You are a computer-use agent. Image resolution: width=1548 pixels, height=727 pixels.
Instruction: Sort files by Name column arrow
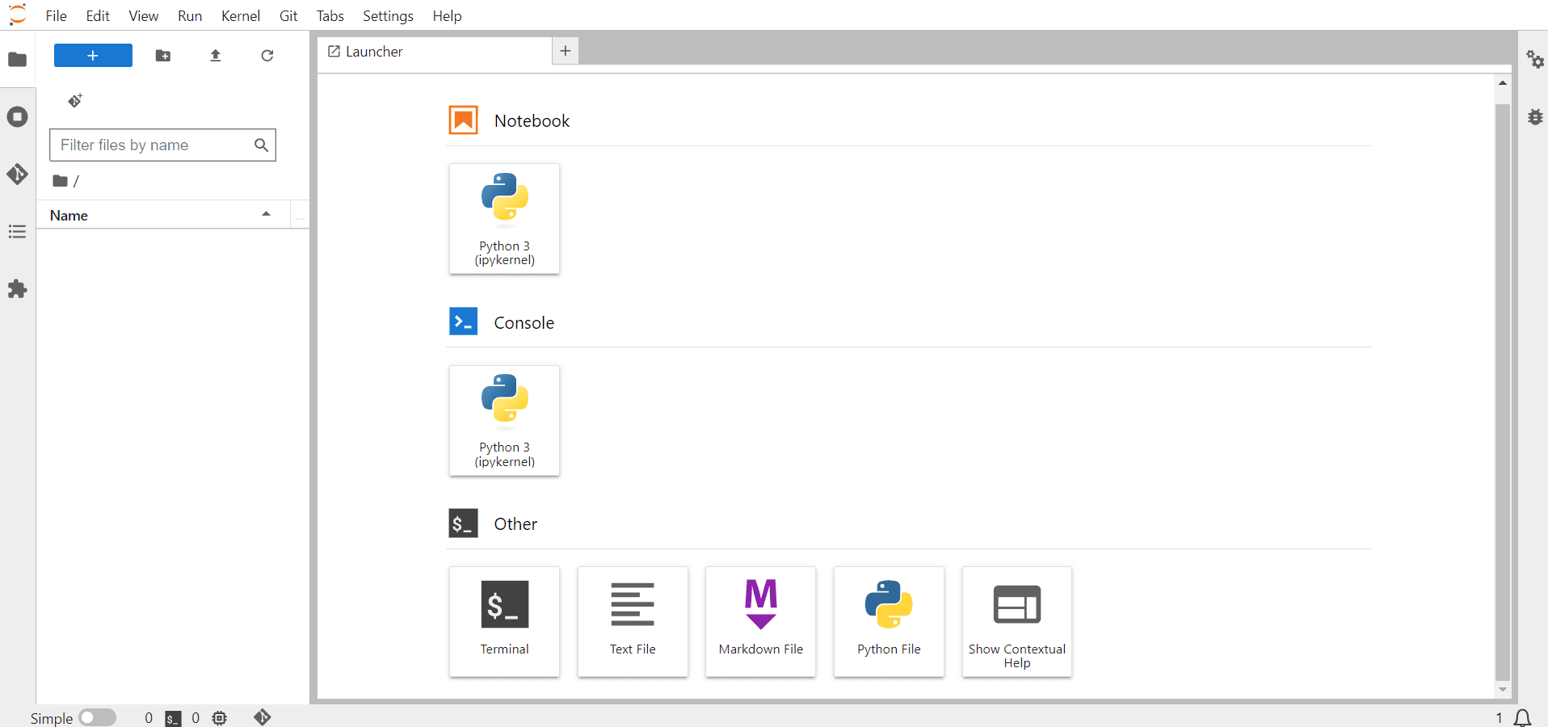point(266,214)
